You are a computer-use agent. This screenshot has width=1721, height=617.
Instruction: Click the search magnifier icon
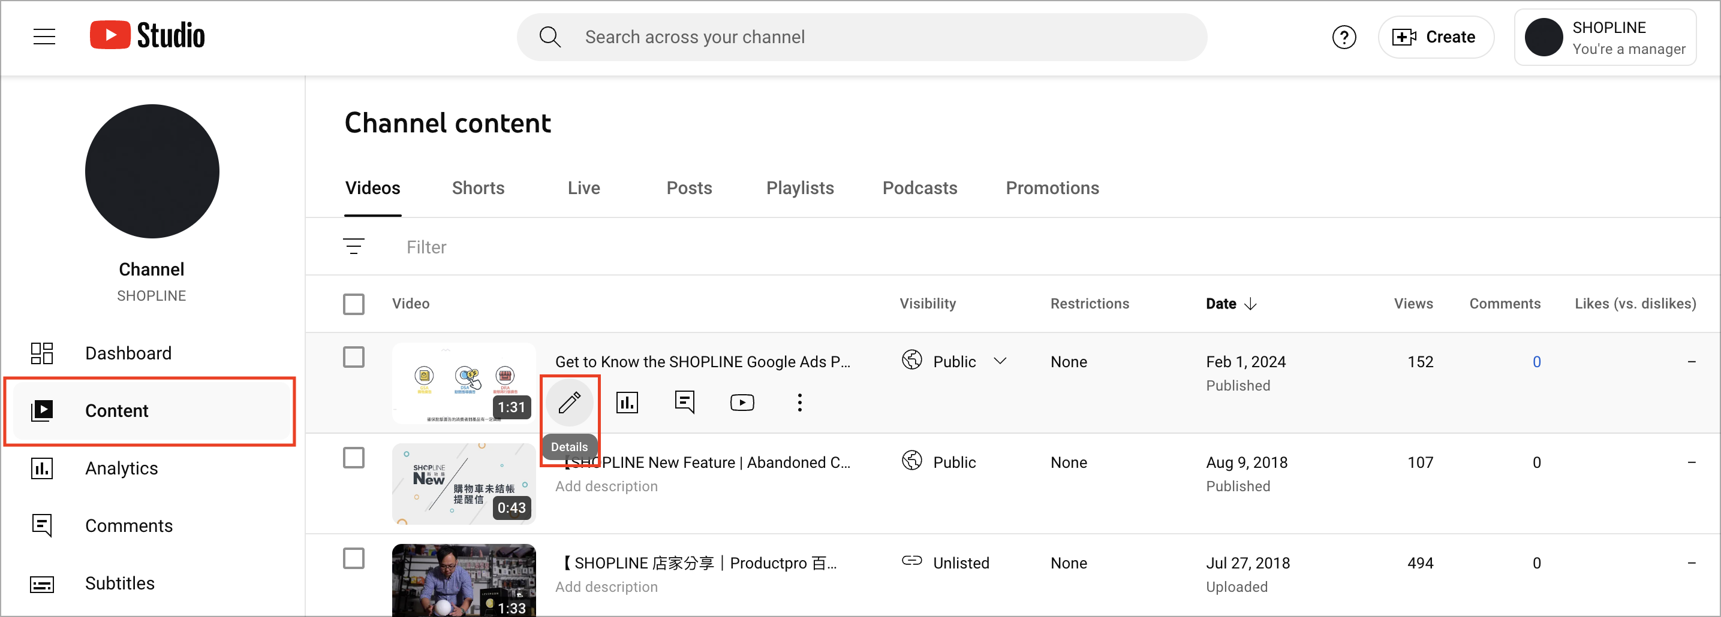click(550, 37)
